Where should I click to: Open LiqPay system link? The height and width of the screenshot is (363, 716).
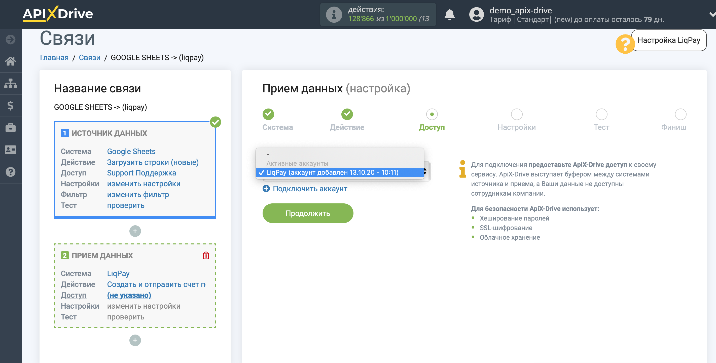coord(118,273)
